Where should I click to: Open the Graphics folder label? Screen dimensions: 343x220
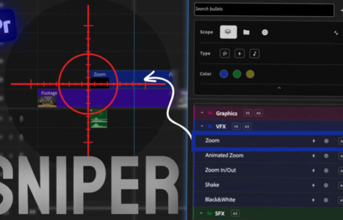pos(227,113)
